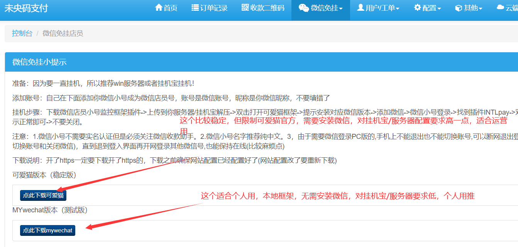The width and height of the screenshot is (518, 247).
Task: Click 微信免挂店员 breadcrumb text
Action: (x=63, y=33)
